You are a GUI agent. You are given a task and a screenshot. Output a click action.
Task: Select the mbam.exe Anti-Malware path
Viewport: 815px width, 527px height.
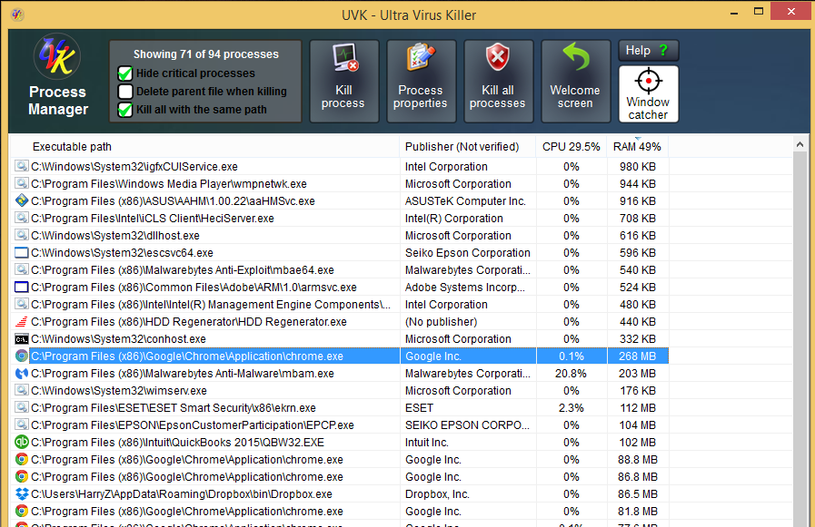tap(183, 374)
